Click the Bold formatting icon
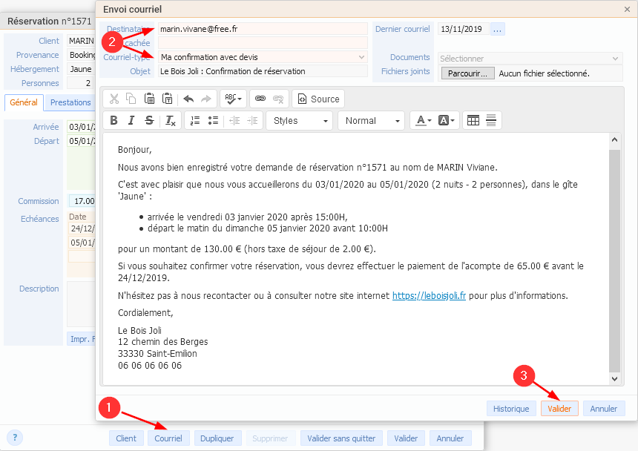 [114, 121]
